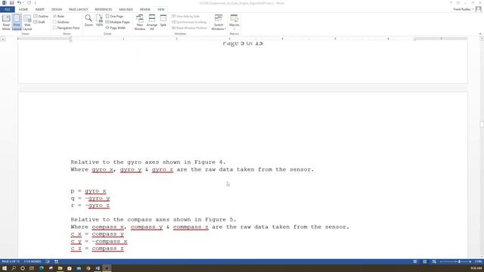Enable Gridlines checkbox
Screen dimensions: 484x272
point(54,22)
